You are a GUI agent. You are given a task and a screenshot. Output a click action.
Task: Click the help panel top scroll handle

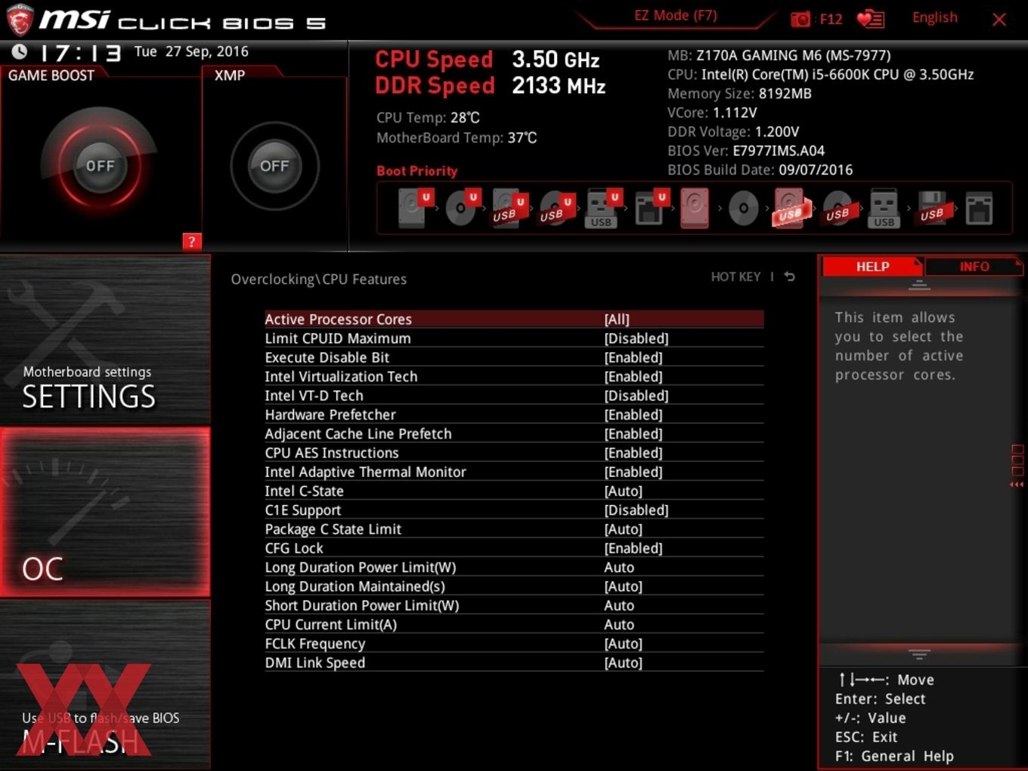coord(919,285)
